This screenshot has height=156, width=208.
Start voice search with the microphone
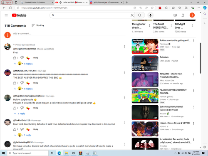[151, 15]
